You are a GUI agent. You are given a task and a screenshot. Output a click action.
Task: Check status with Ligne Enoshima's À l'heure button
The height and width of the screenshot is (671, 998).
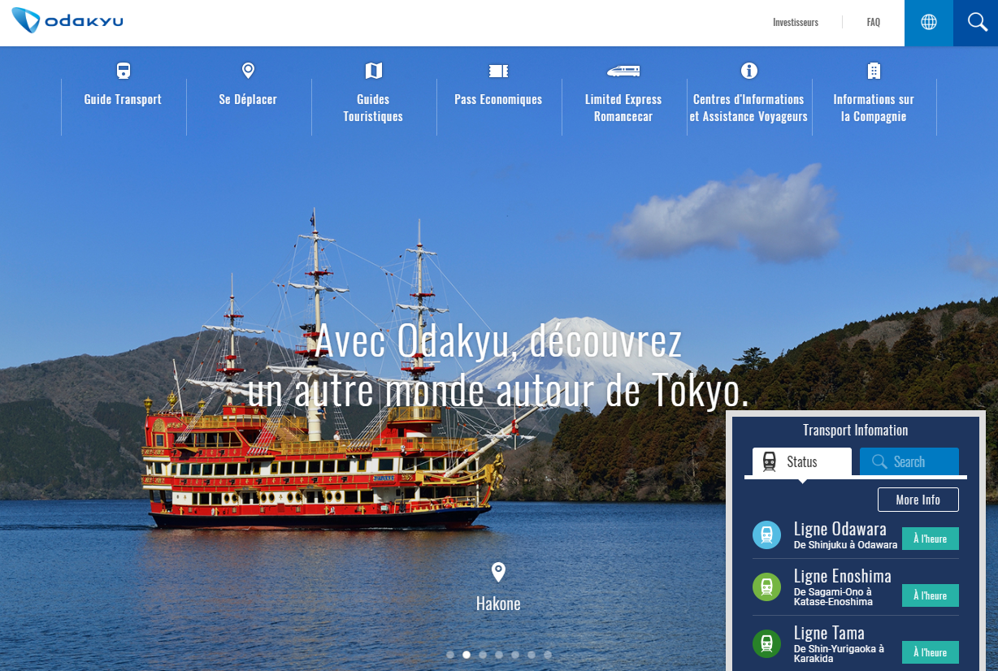pyautogui.click(x=930, y=595)
